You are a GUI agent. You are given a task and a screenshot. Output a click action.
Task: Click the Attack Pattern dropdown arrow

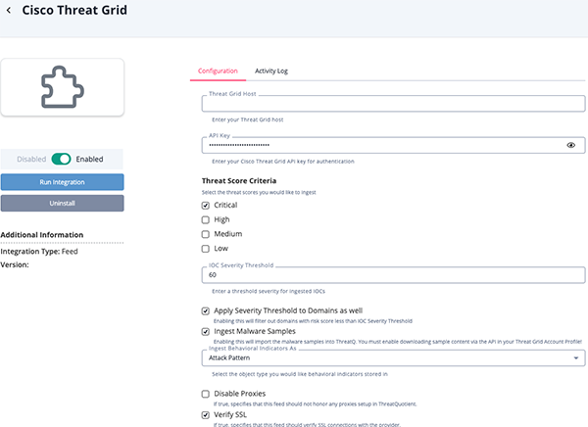pyautogui.click(x=574, y=359)
